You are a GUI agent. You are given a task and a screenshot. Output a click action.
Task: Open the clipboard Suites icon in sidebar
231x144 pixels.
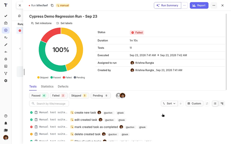(x=6, y=23)
